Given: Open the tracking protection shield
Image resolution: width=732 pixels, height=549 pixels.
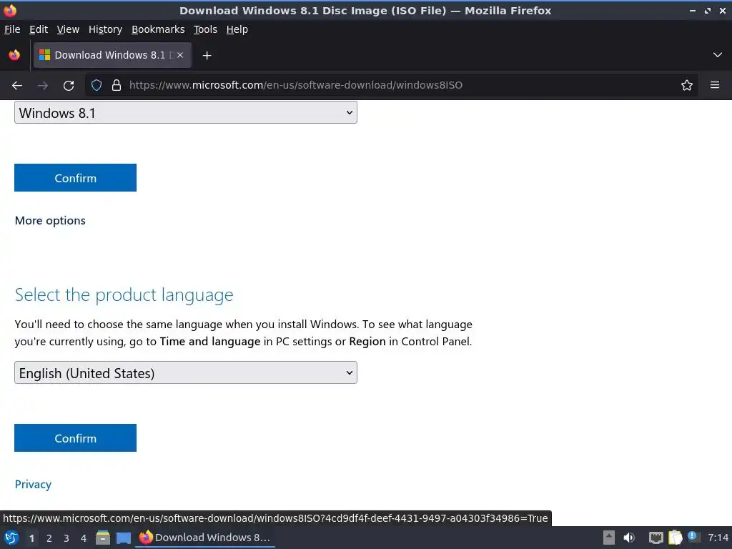Looking at the screenshot, I should 97,86.
